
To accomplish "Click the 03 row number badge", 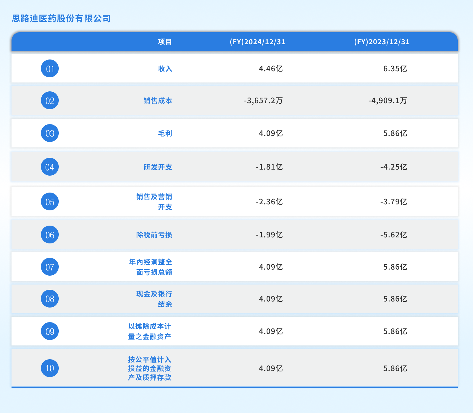I will (50, 133).
